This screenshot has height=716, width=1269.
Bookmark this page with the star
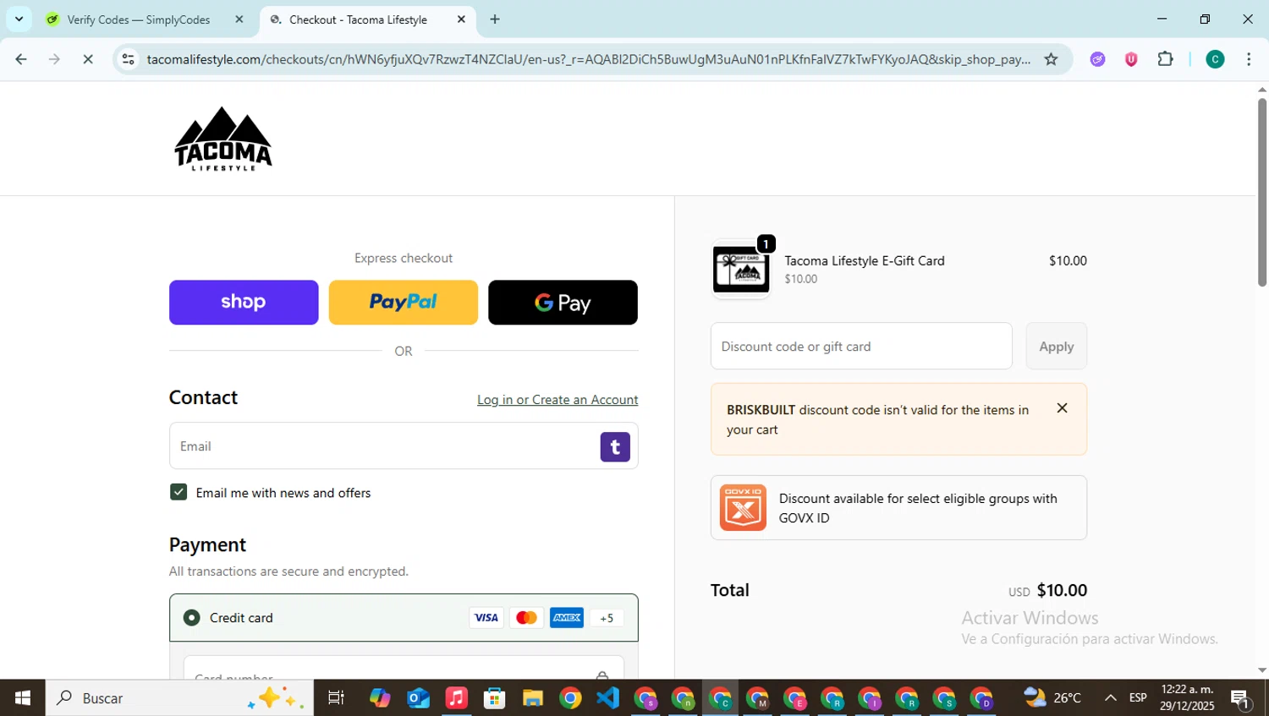(1051, 59)
